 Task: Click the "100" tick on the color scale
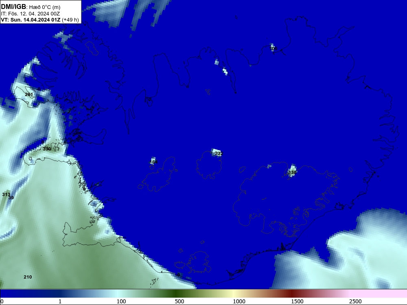click(121, 301)
